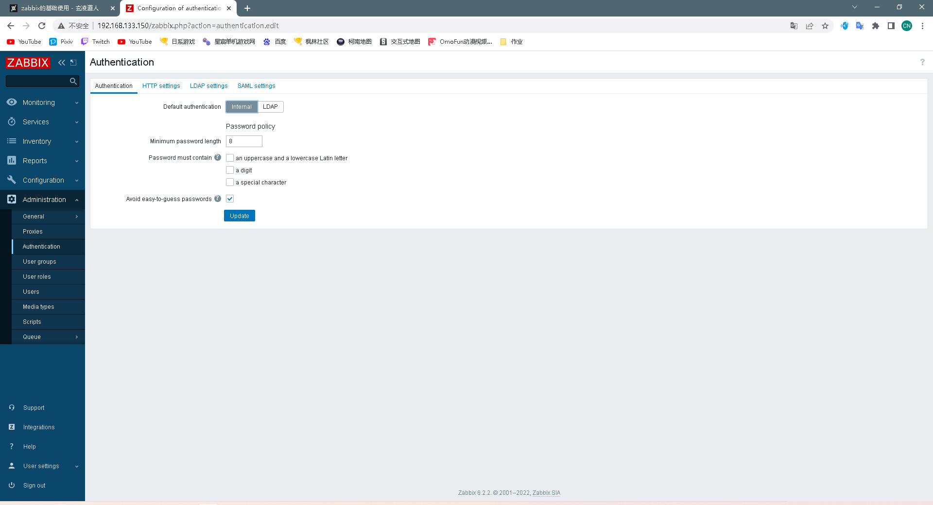The height and width of the screenshot is (505, 933).
Task: Click the Support headset icon
Action: tap(12, 407)
